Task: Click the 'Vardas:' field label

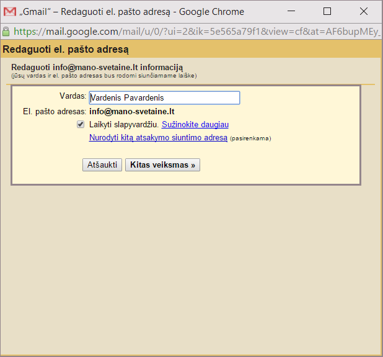Action: [73, 97]
